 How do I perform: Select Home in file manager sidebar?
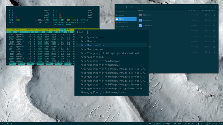coord(126,19)
